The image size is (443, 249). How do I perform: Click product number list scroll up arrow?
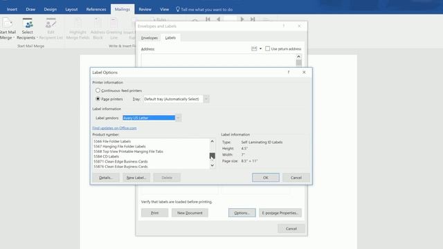coord(213,141)
